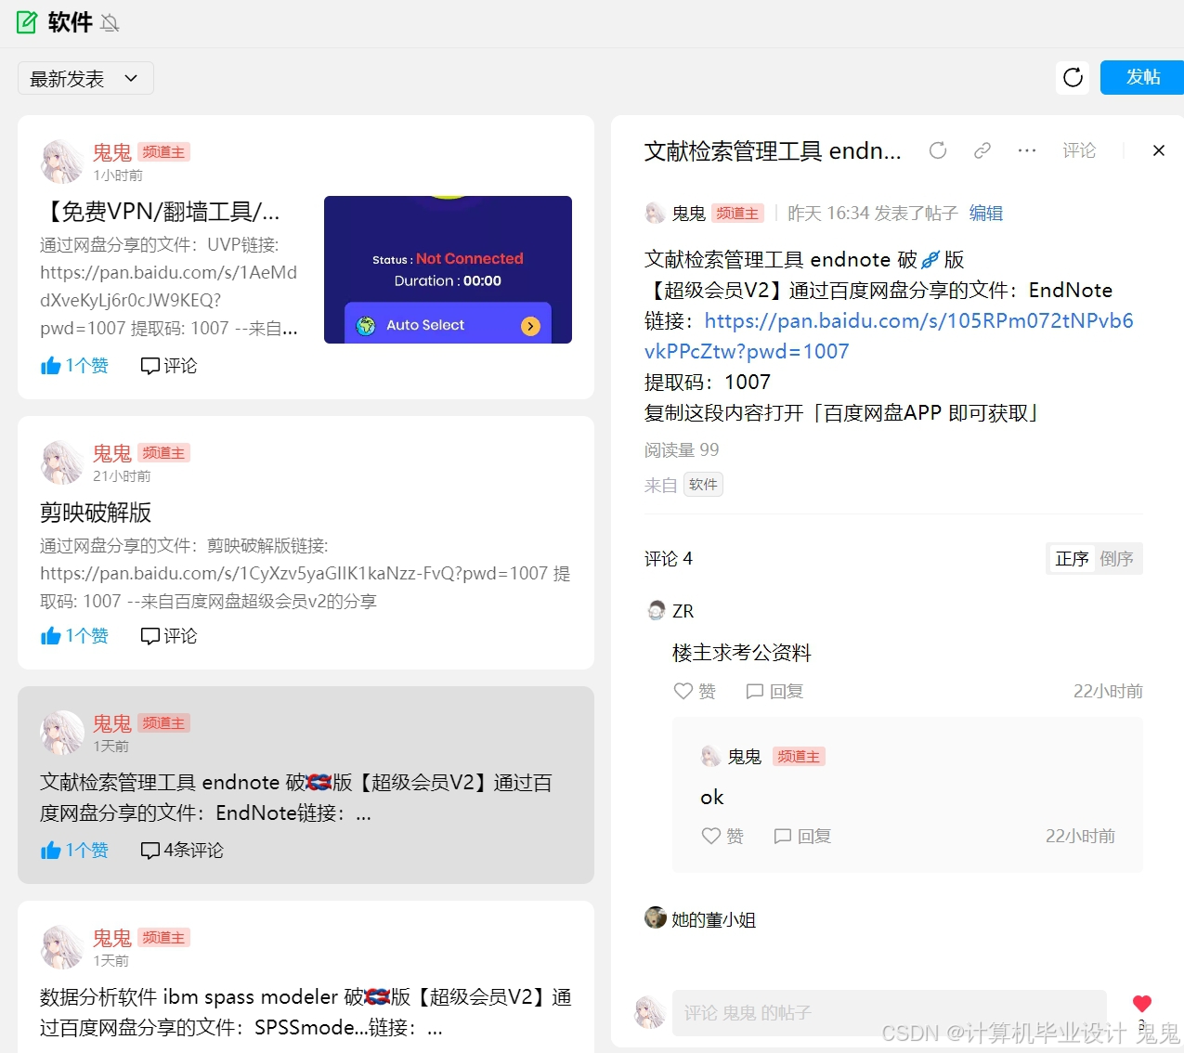Click the 频道主 badge in post detail

pyautogui.click(x=737, y=214)
